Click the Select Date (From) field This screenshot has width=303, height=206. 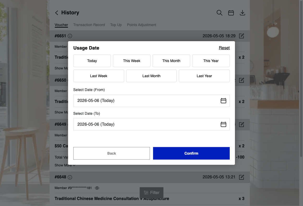click(x=151, y=101)
